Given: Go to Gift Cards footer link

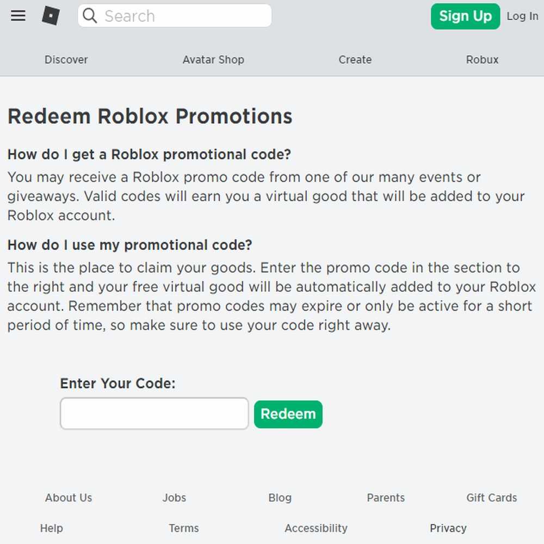Looking at the screenshot, I should click(x=491, y=498).
